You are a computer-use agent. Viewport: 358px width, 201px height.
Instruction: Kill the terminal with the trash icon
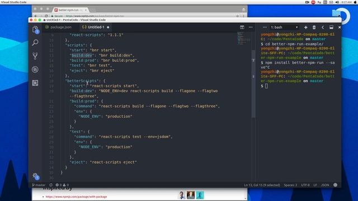(x=314, y=27)
